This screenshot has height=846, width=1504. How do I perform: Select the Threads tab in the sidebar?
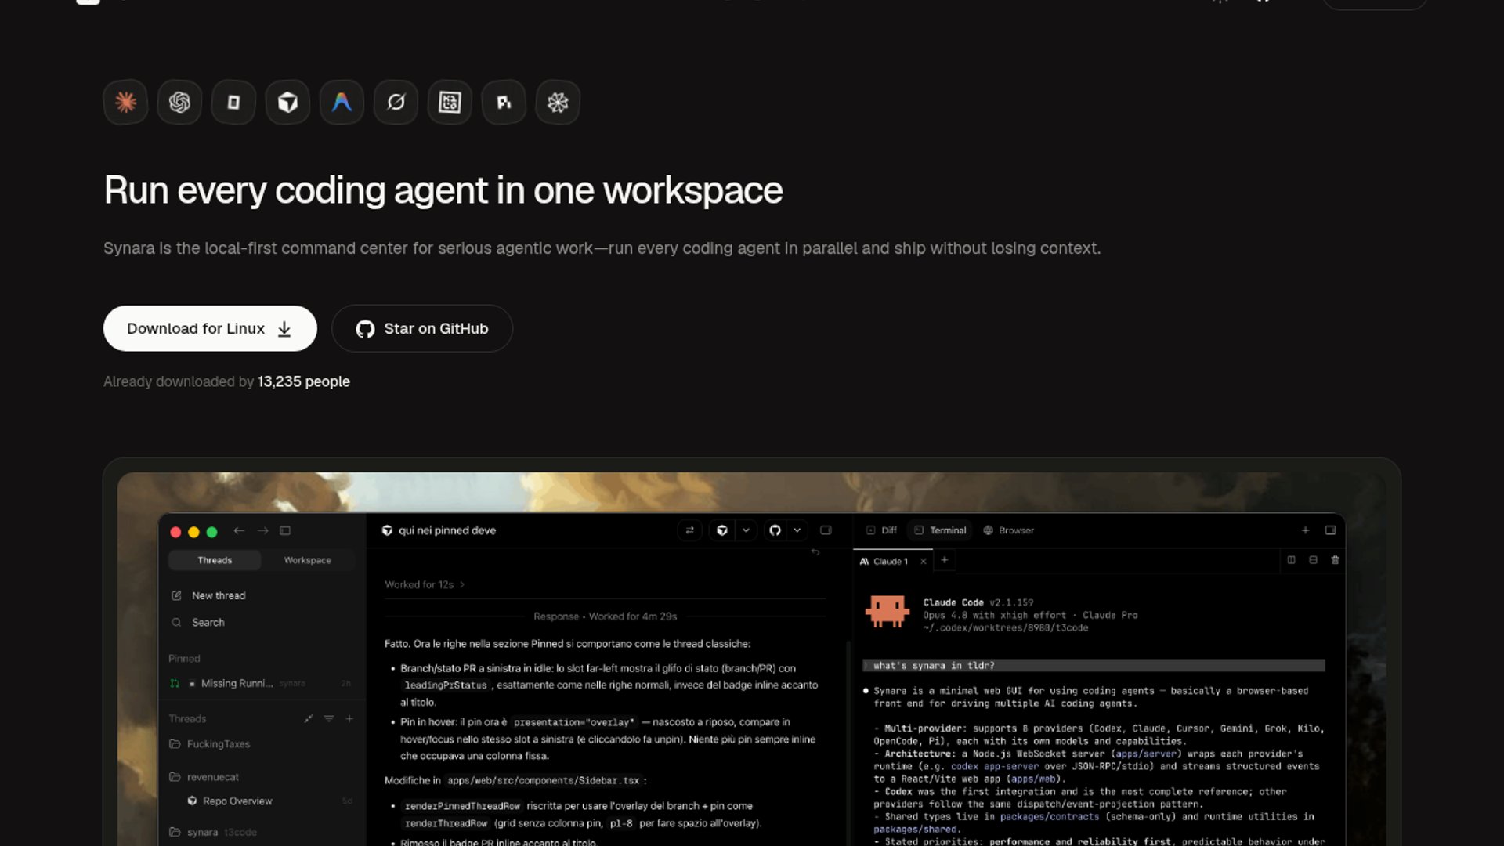[215, 560]
